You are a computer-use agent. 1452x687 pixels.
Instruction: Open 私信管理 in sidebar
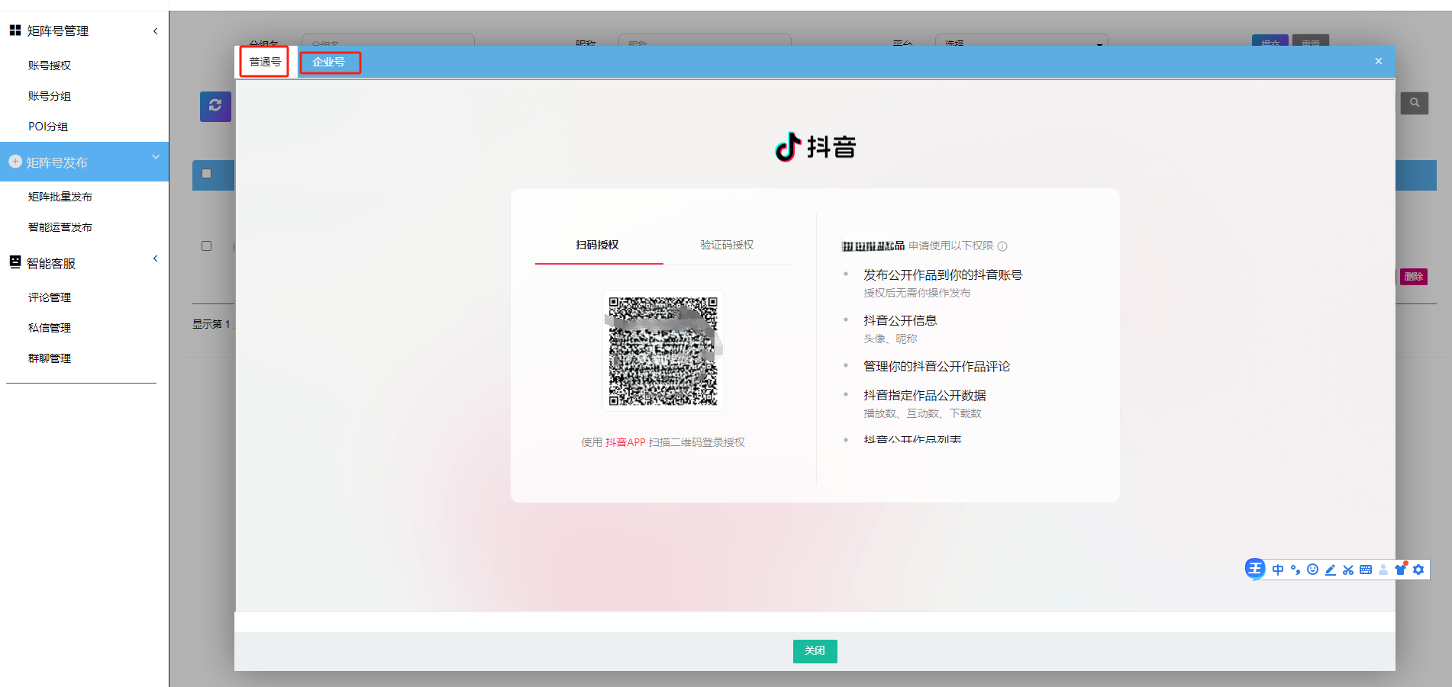tap(50, 328)
